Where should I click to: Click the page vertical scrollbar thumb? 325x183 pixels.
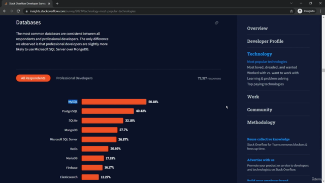pos(323,71)
